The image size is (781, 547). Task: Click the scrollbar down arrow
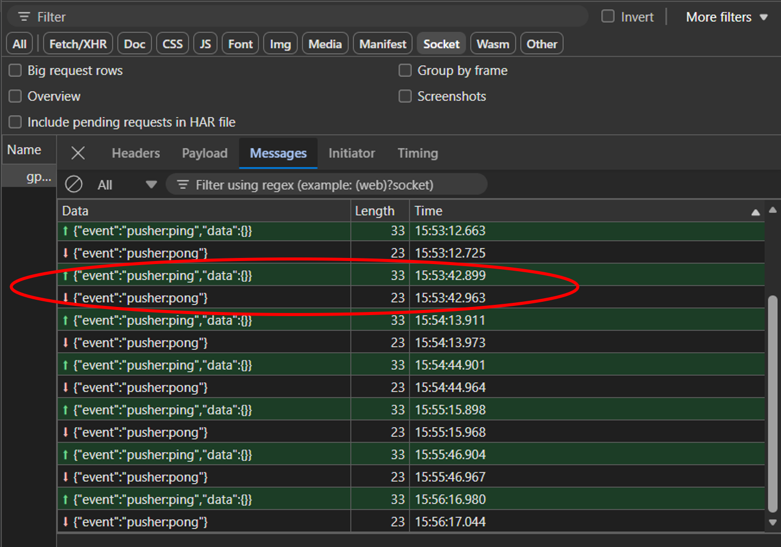[772, 522]
